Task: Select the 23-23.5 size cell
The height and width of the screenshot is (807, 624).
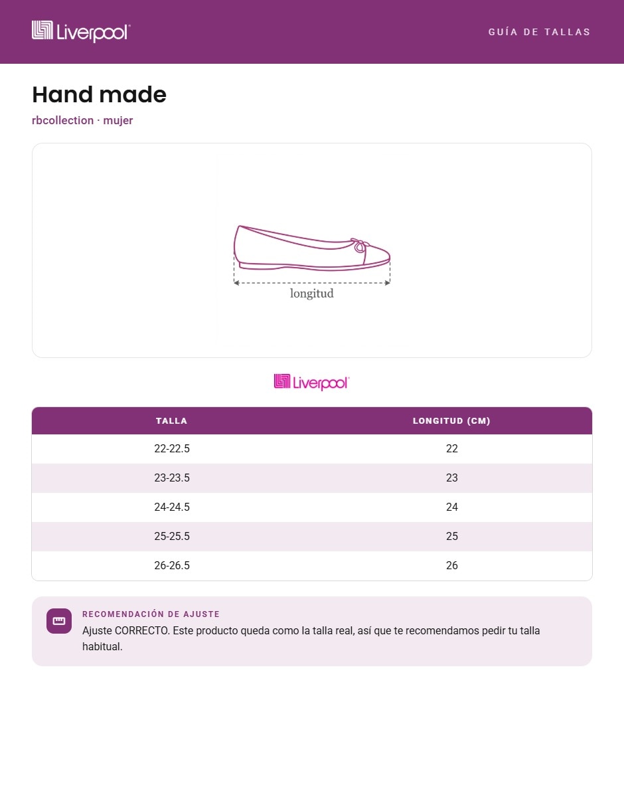Action: [x=172, y=478]
